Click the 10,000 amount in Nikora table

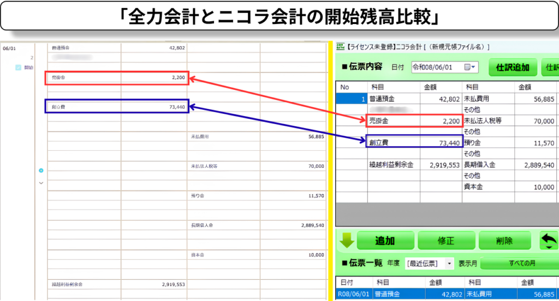coord(544,187)
